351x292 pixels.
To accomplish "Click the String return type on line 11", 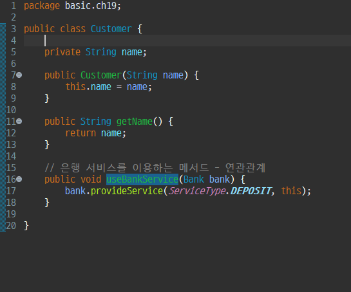I will tap(96, 122).
